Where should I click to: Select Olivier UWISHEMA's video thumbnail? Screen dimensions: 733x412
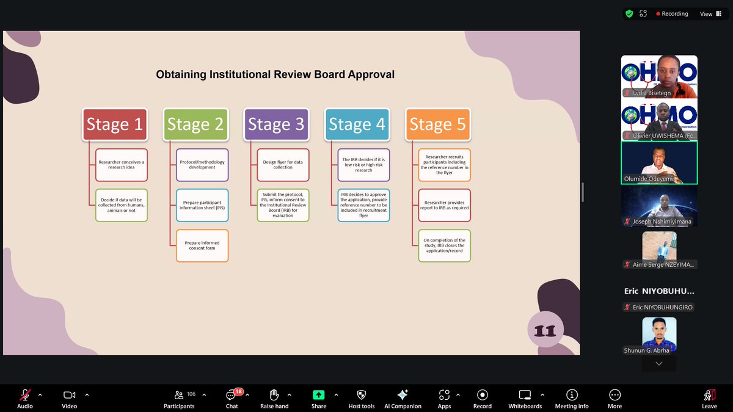[659, 120]
